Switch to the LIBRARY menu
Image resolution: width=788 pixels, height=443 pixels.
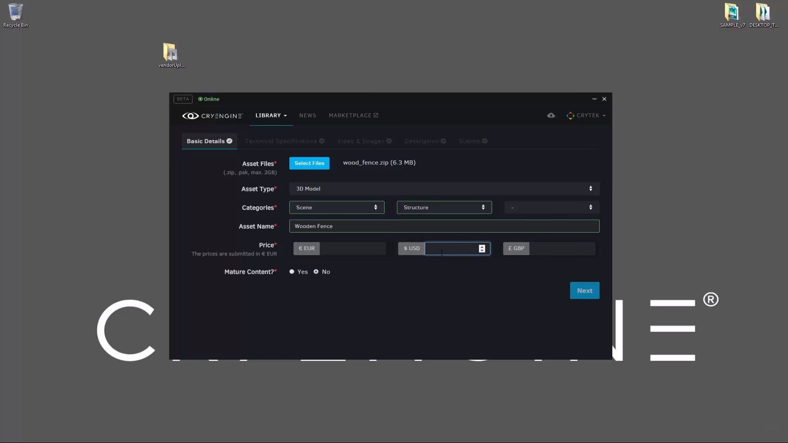point(268,115)
